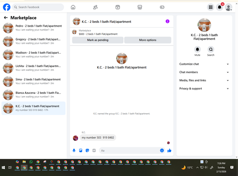Screen dimensions: 238x176
Task: Open the network tray icon
Action: point(202,167)
